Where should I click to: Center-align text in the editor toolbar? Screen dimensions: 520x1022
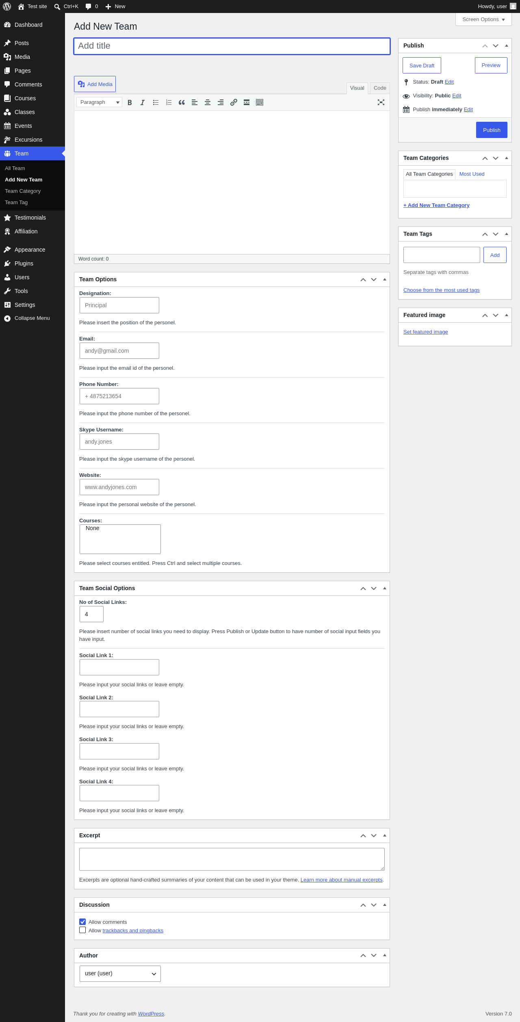click(x=208, y=102)
